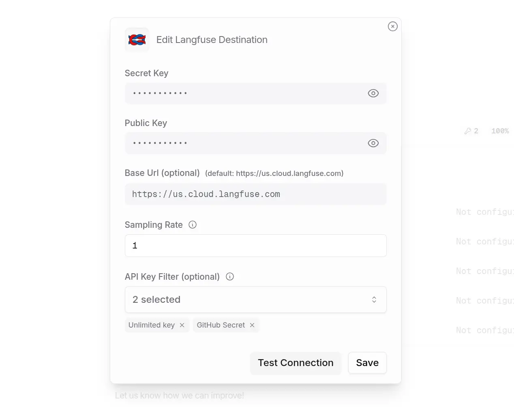Open the Sampling Rate info tooltip
The width and height of the screenshot is (514, 407).
pos(192,225)
